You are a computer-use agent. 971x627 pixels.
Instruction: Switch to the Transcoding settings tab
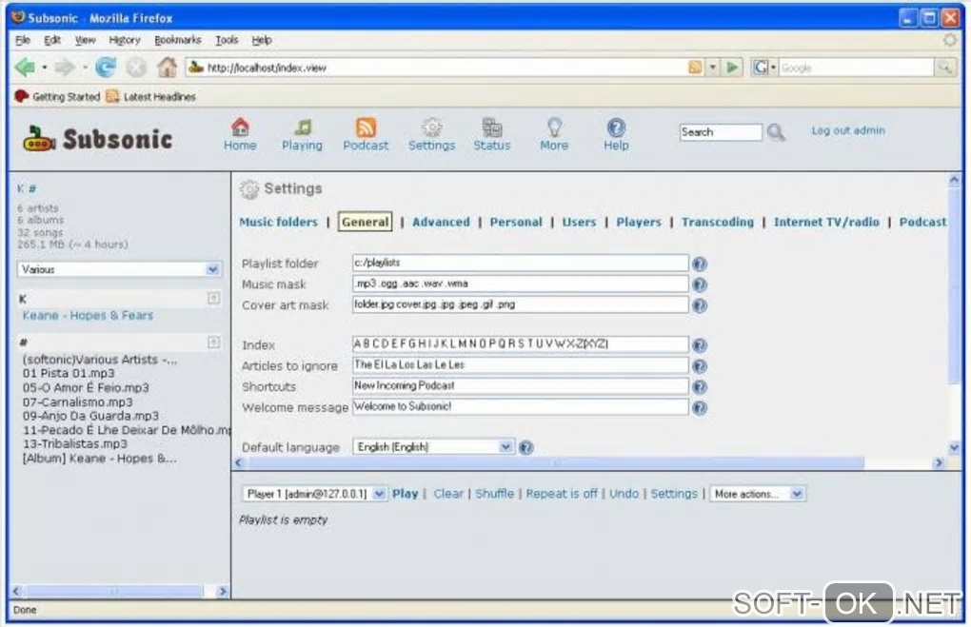click(x=718, y=223)
